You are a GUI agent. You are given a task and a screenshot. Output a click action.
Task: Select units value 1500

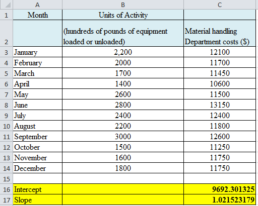[123, 147]
